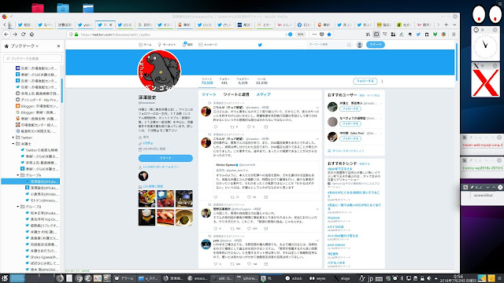Collapse the 弁護士 bookmark folder

(13, 144)
